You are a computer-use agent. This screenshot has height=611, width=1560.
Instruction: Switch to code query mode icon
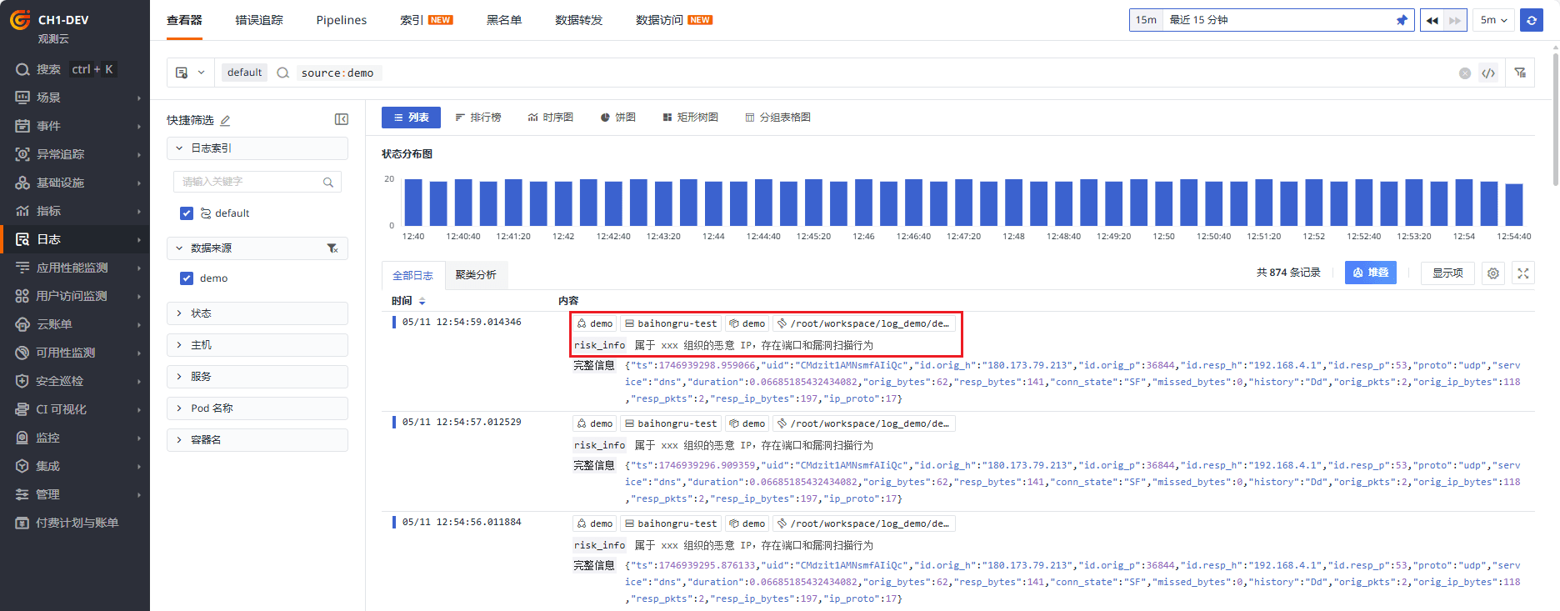tap(1488, 73)
